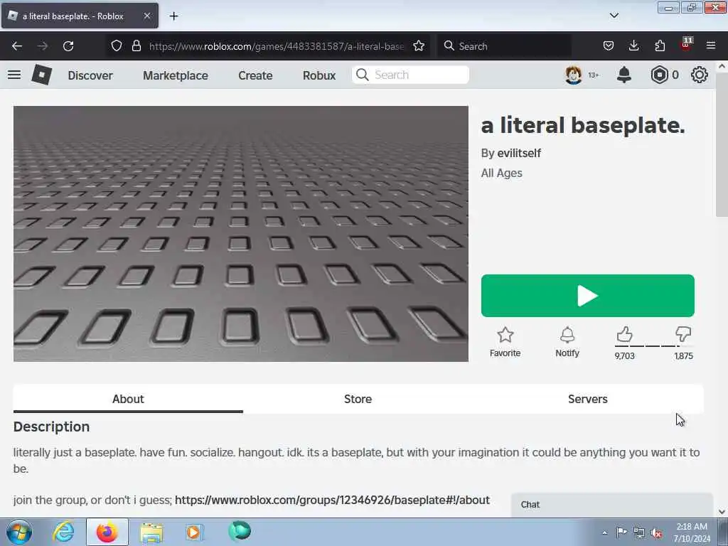This screenshot has width=728, height=546.
Task: Expand the Chat panel
Action: (x=612, y=505)
